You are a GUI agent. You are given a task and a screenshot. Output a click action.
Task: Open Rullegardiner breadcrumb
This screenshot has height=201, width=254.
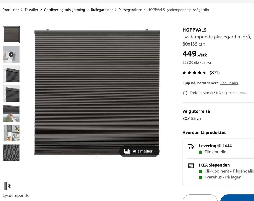[102, 10]
